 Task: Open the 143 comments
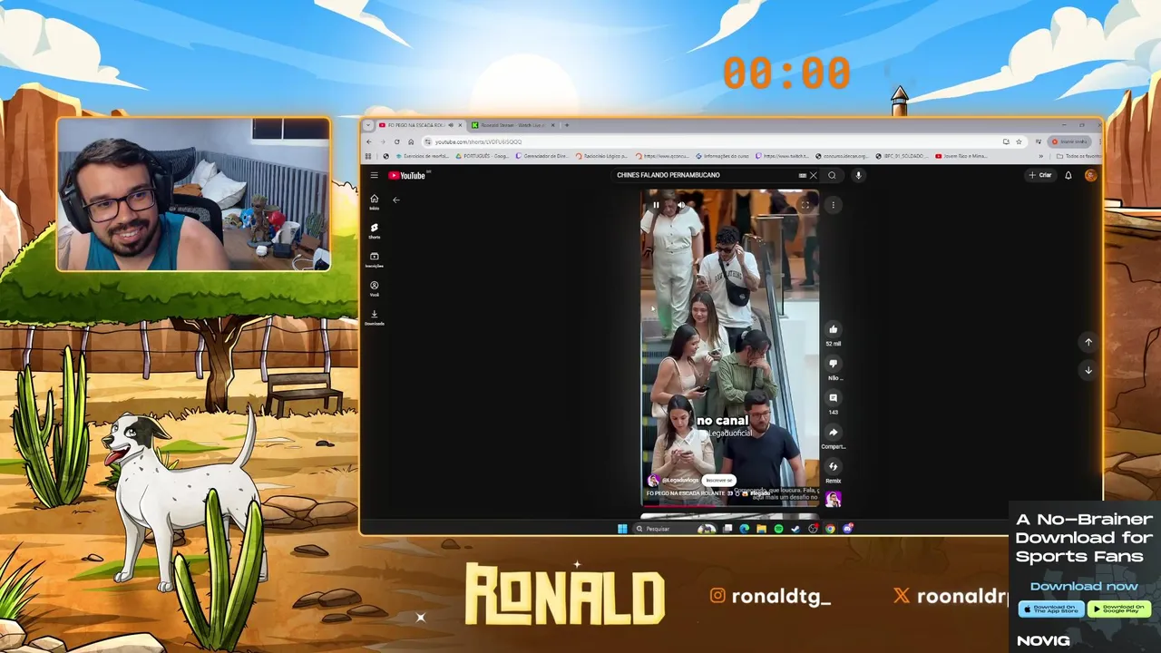click(833, 398)
